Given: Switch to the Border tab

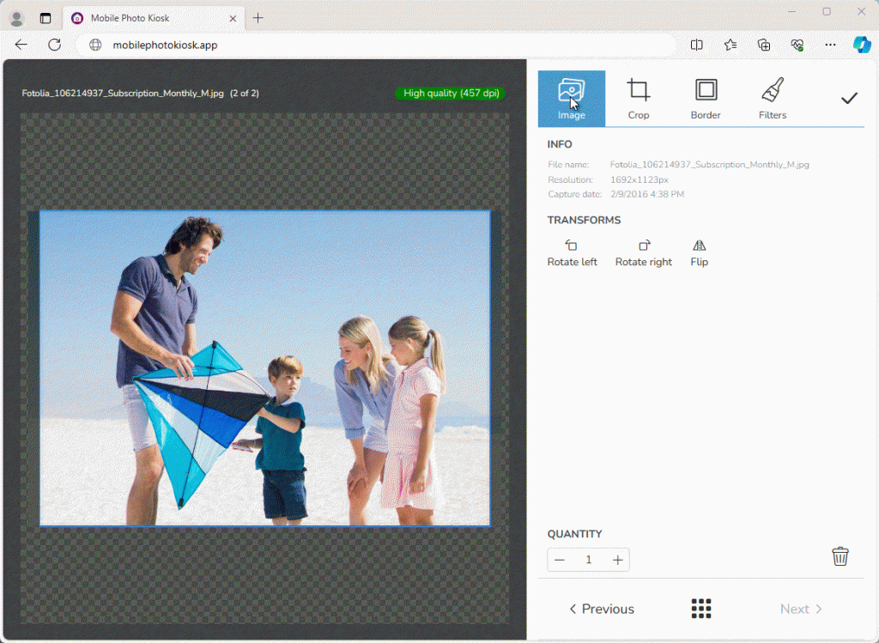Looking at the screenshot, I should point(706,99).
